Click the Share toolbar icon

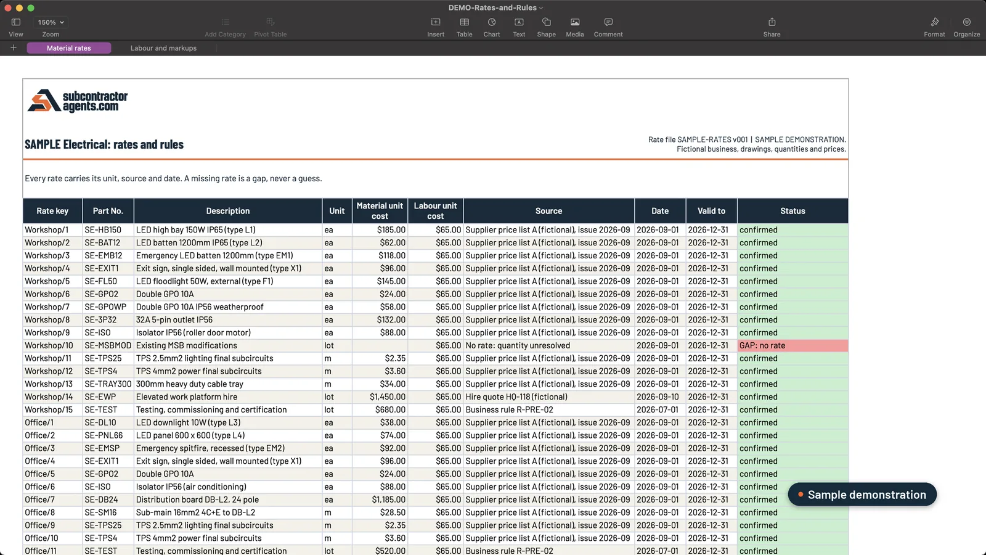(772, 22)
